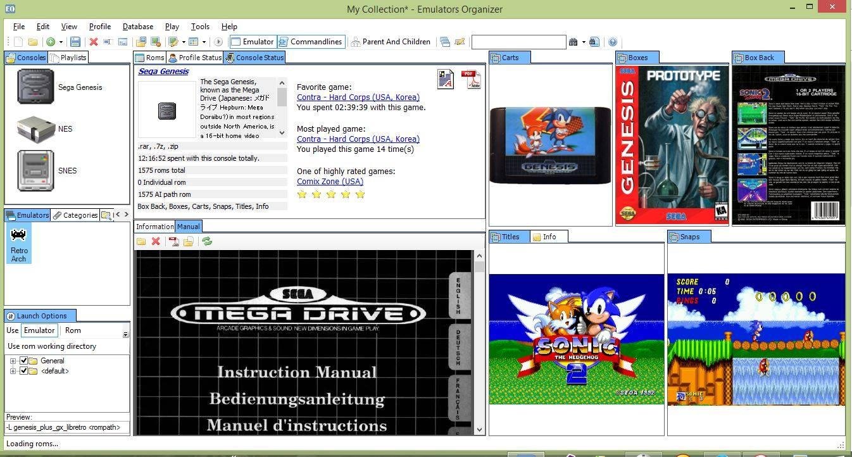Viewport: 852px width, 457px height.
Task: Open the Database menu
Action: (137, 27)
